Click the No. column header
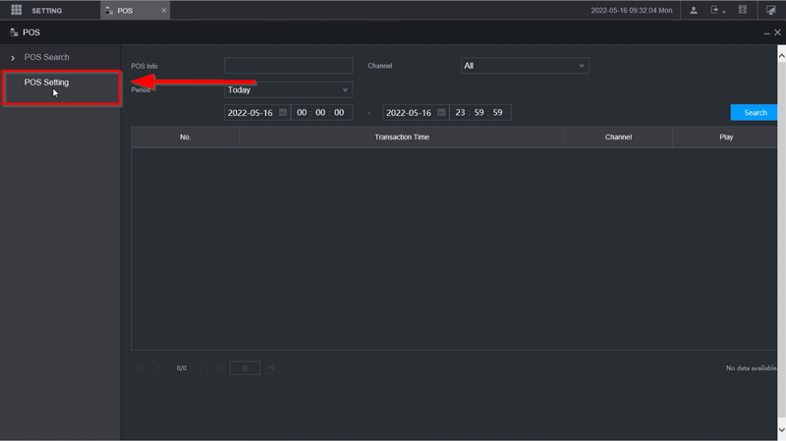This screenshot has height=441, width=786. tap(186, 137)
